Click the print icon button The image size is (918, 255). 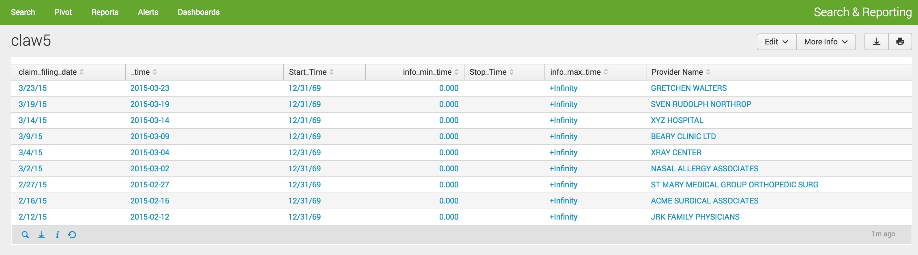(x=900, y=42)
